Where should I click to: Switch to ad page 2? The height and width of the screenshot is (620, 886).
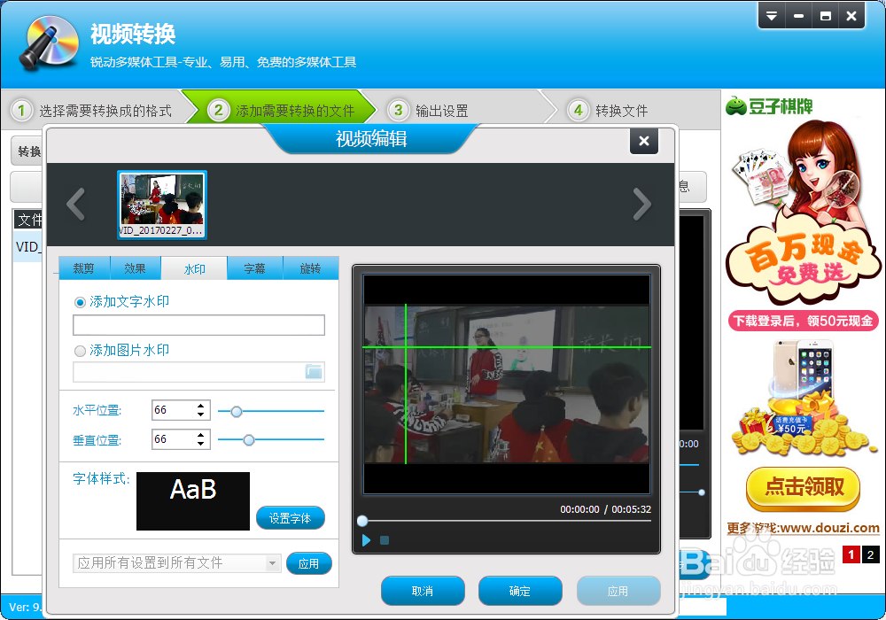[x=871, y=554]
